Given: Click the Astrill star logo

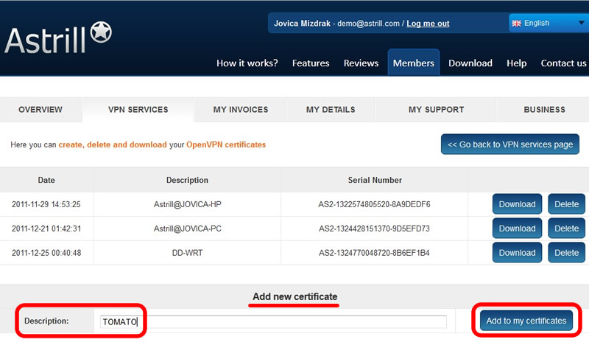Looking at the screenshot, I should (101, 32).
